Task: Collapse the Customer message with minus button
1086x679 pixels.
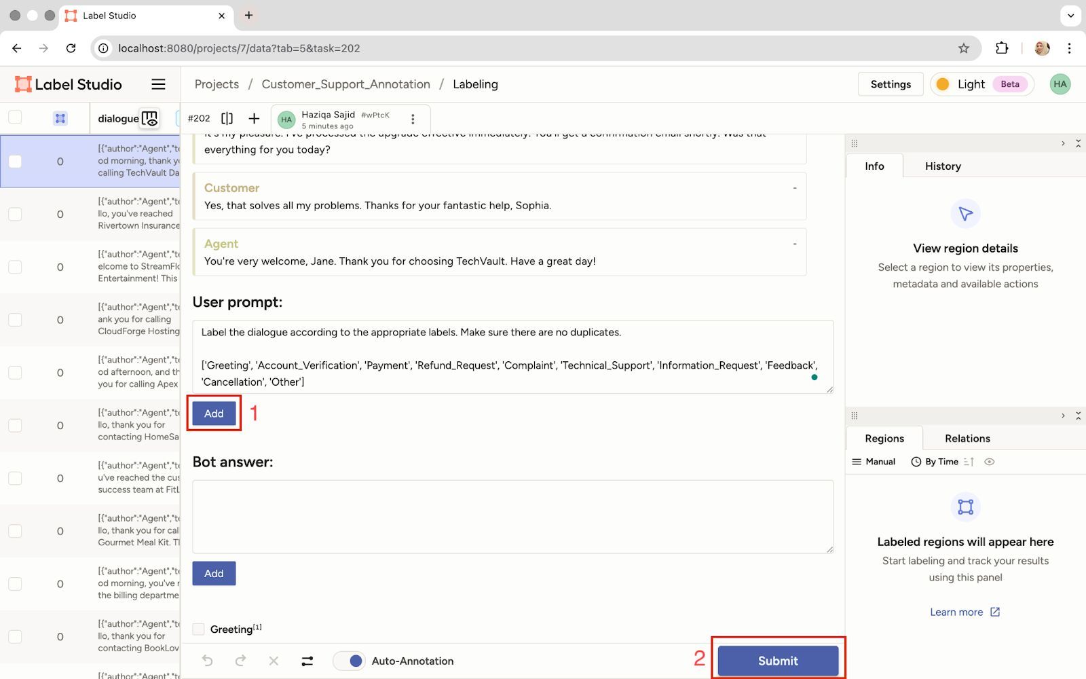Action: 795,188
